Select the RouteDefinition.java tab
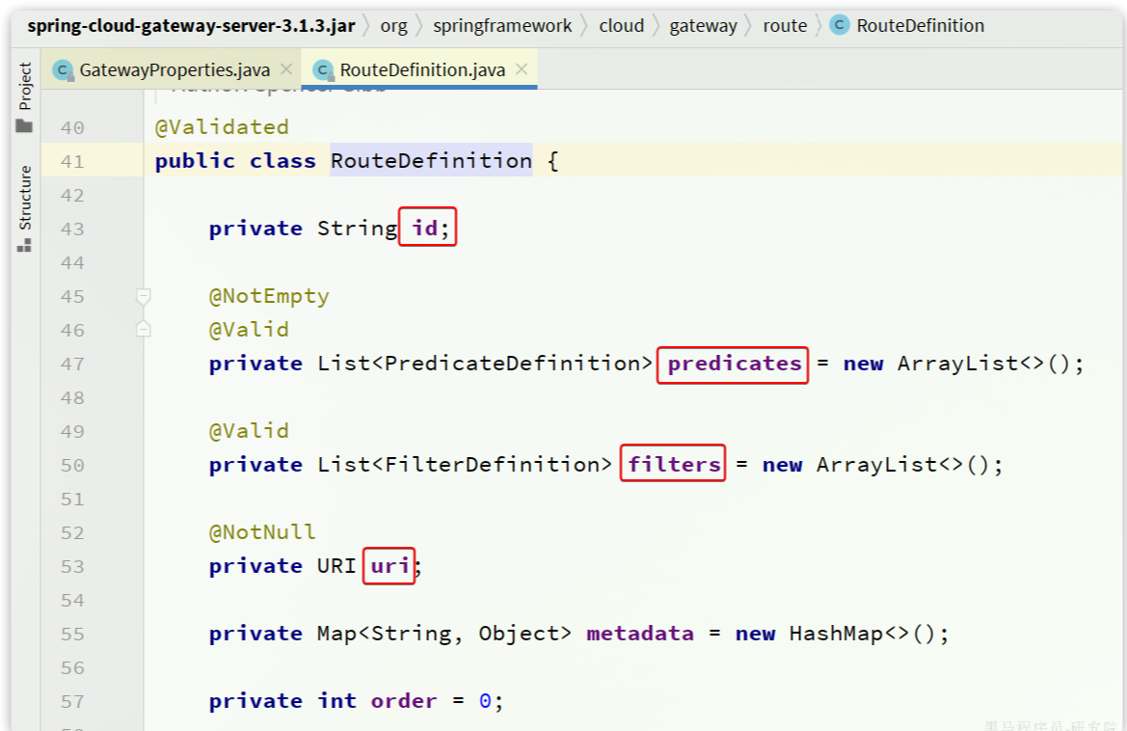This screenshot has height=731, width=1127. (421, 69)
